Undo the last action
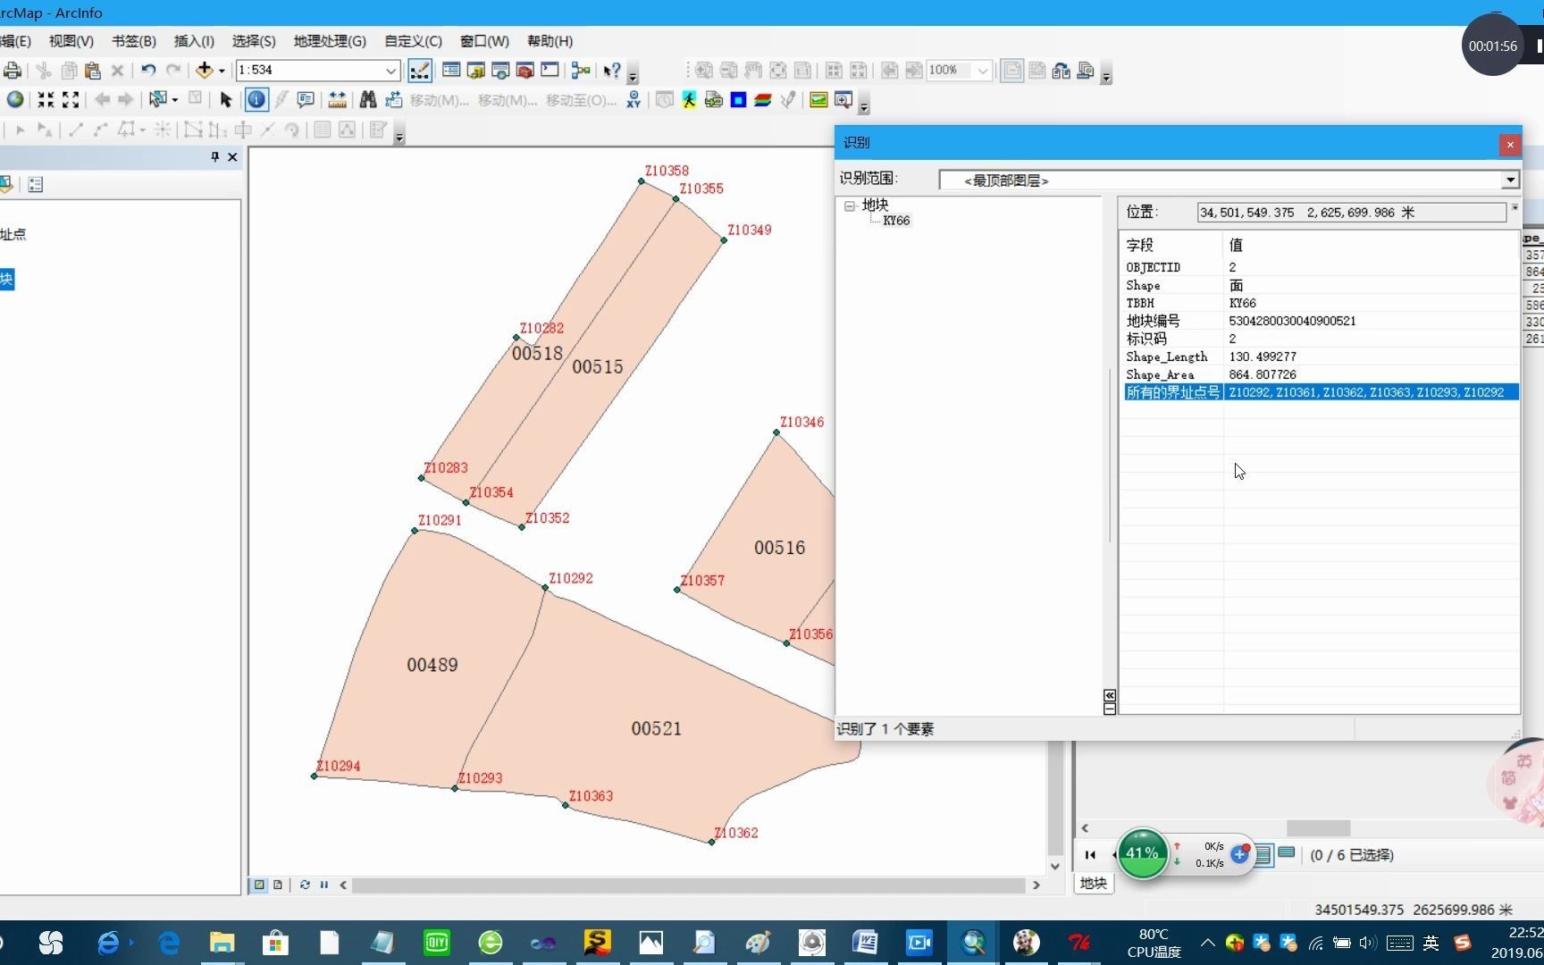 coord(148,71)
